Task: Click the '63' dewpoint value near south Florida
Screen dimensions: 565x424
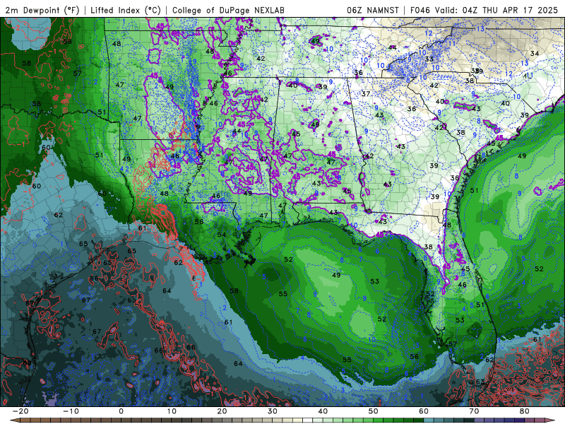Action: click(480, 382)
